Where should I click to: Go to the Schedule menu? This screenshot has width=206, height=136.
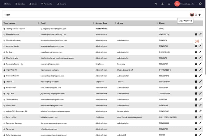[20, 4]
